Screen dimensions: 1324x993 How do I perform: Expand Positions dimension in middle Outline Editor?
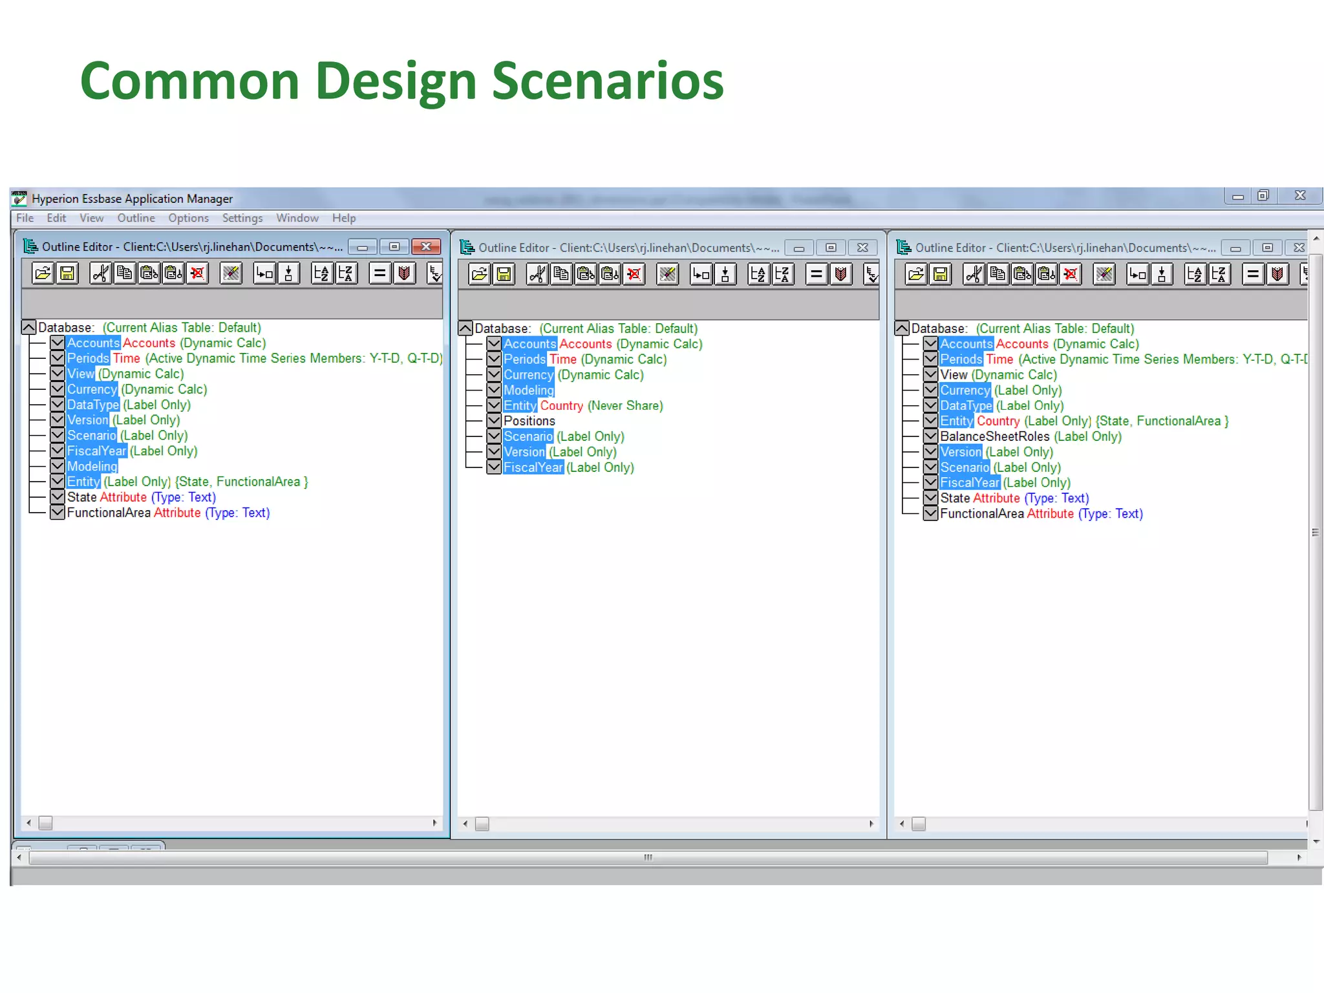coord(493,421)
